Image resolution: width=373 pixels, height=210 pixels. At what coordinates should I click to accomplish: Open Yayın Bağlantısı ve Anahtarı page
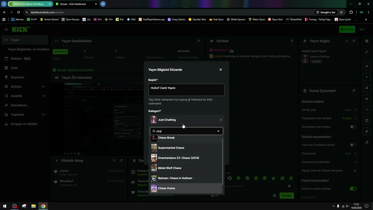coord(29,49)
